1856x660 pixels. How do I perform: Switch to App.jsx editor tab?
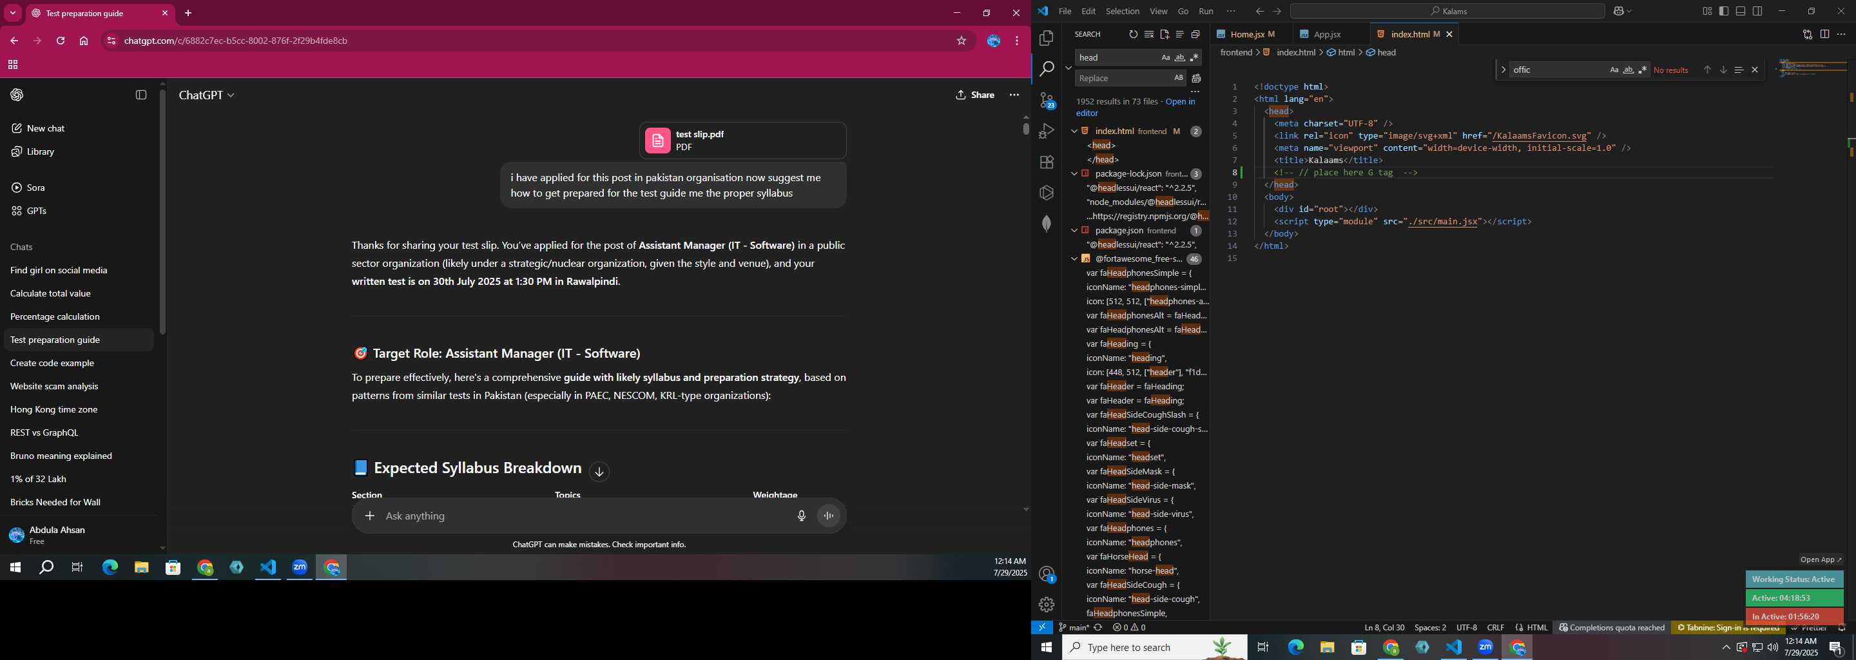pyautogui.click(x=1327, y=35)
